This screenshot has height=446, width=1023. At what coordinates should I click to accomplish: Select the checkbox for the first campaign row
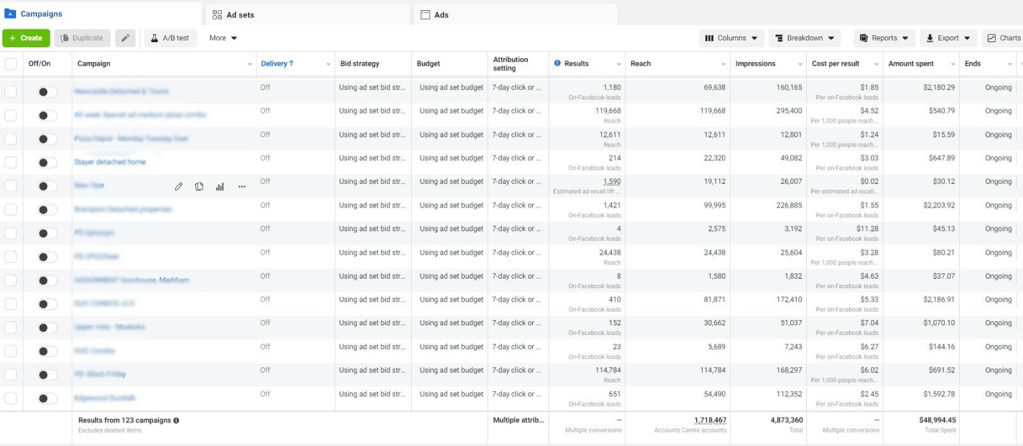pos(11,91)
